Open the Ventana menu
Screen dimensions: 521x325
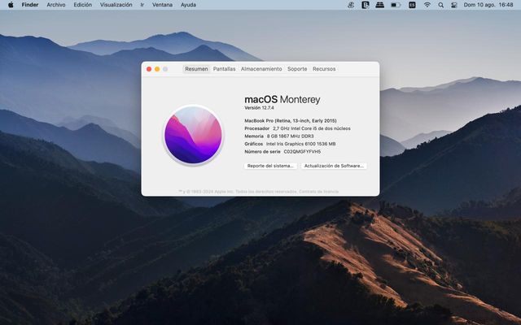click(x=162, y=5)
